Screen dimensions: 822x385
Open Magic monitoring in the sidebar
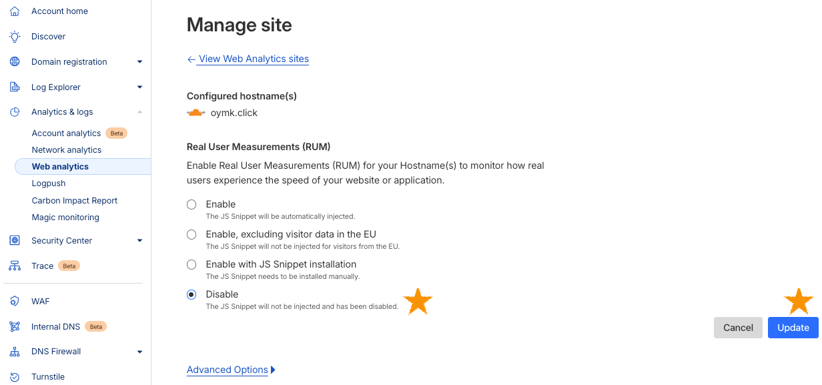[x=65, y=218]
